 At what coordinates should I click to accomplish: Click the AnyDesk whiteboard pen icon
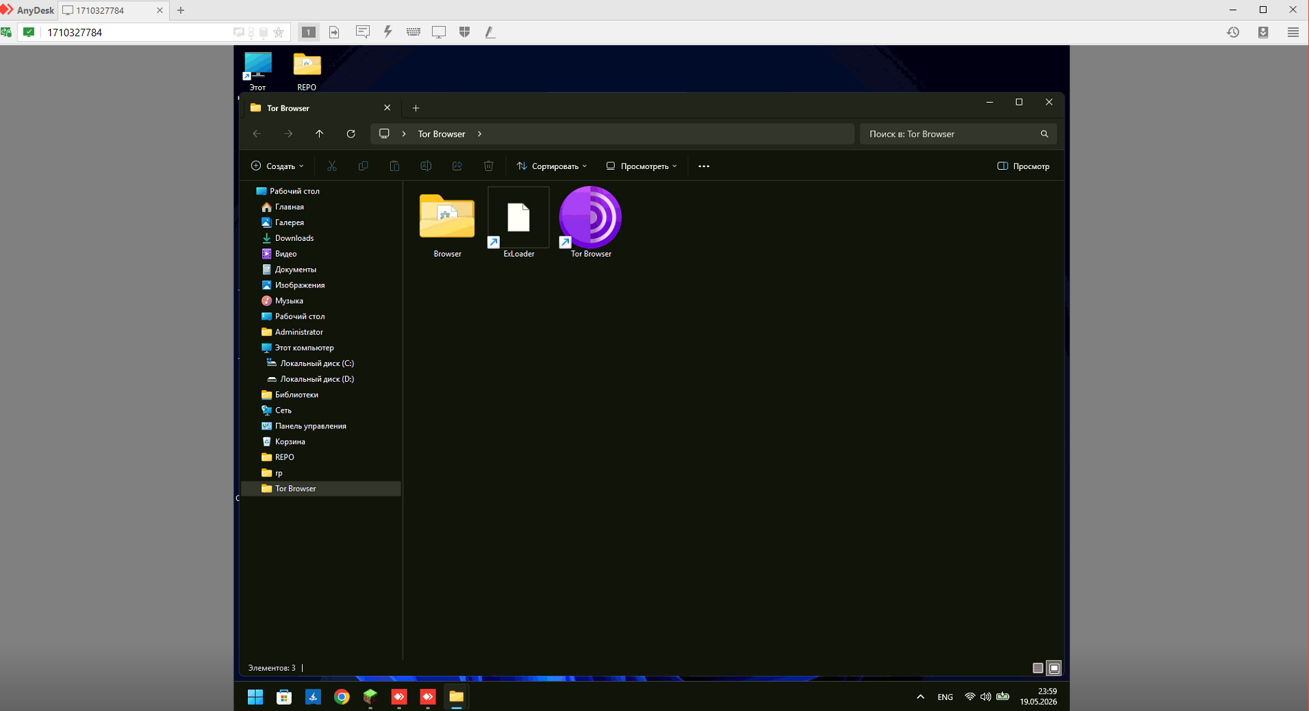pyautogui.click(x=490, y=32)
